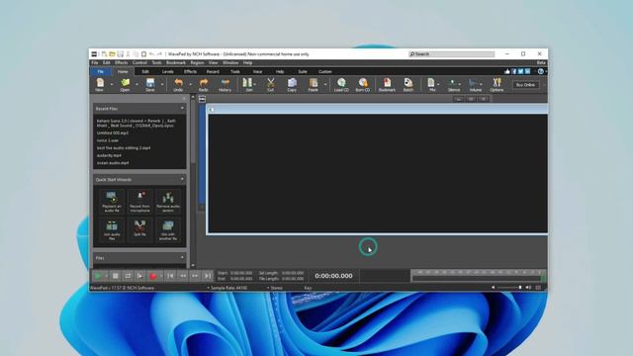Click the Load CD icon

[x=341, y=84]
